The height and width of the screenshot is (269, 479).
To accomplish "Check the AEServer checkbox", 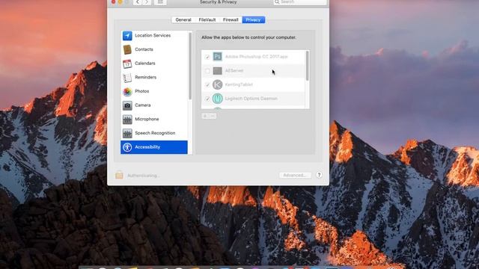I will click(x=207, y=71).
